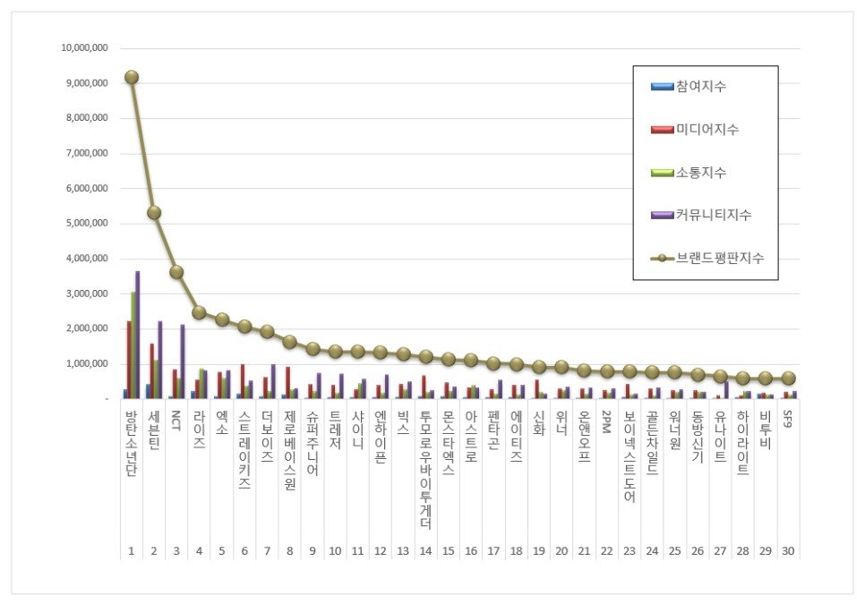Image resolution: width=865 pixels, height=604 pixels.
Task: Click the 10,000,000 y-axis label
Action: tap(84, 48)
